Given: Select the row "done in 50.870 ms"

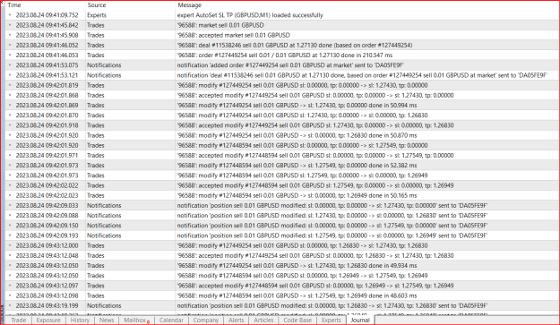Looking at the screenshot, I should tap(282, 135).
